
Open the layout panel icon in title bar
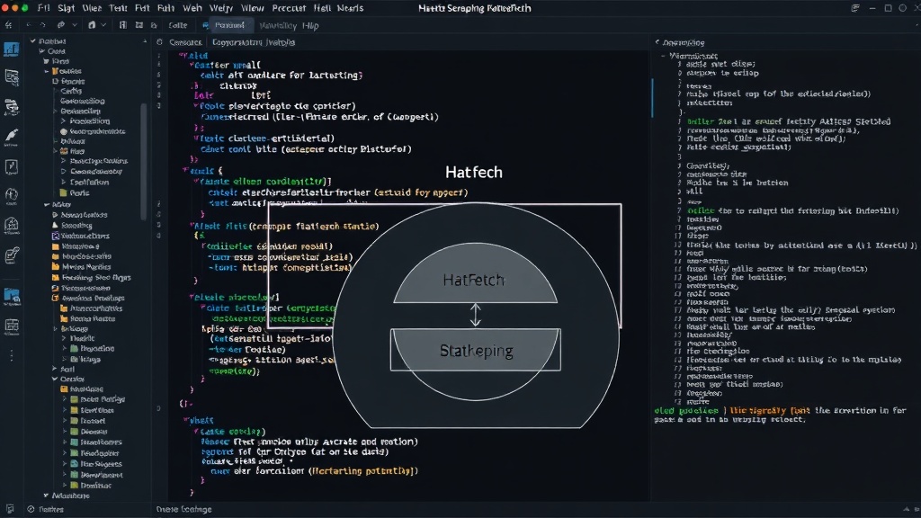[855, 8]
